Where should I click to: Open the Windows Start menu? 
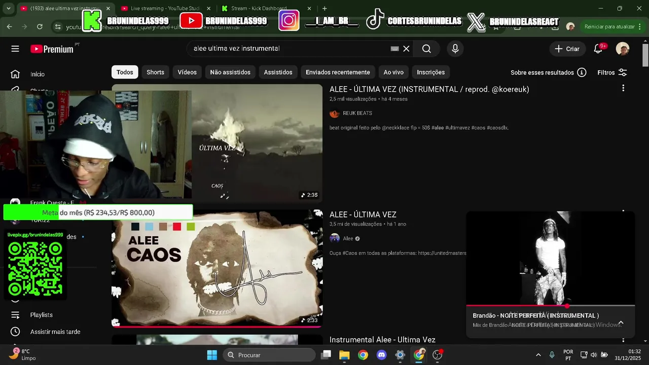click(212, 355)
